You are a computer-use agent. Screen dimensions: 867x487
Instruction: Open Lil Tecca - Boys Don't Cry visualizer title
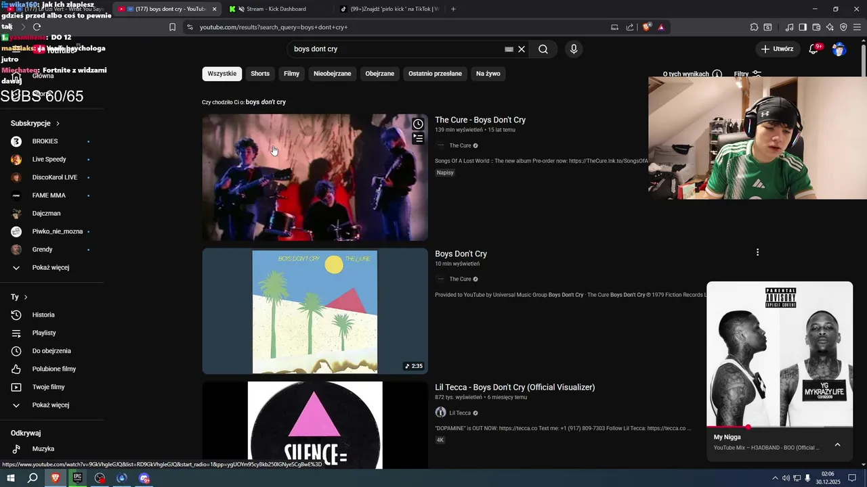515,388
